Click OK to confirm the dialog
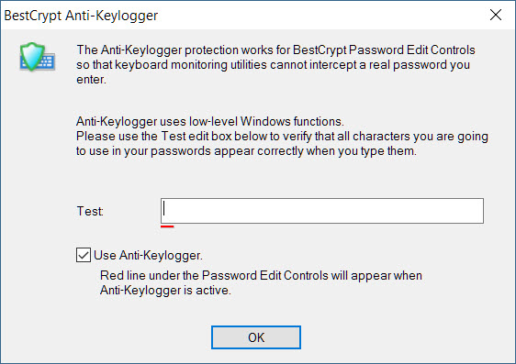The height and width of the screenshot is (364, 516). pyautogui.click(x=256, y=337)
